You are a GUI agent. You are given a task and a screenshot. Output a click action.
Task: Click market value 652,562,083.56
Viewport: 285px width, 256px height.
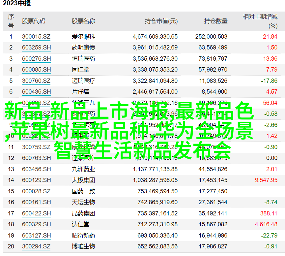(157, 246)
